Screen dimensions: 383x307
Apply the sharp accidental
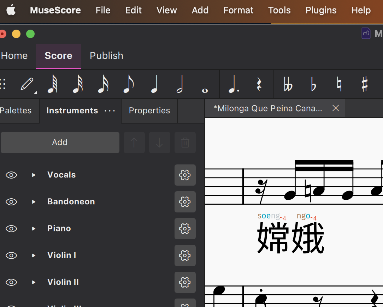pyautogui.click(x=365, y=84)
